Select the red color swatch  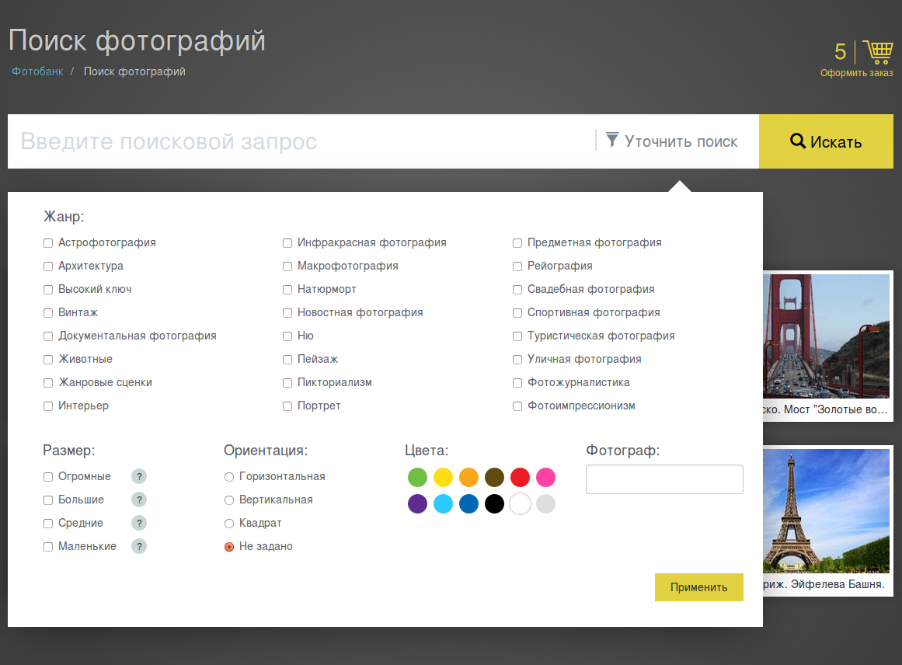pyautogui.click(x=520, y=477)
